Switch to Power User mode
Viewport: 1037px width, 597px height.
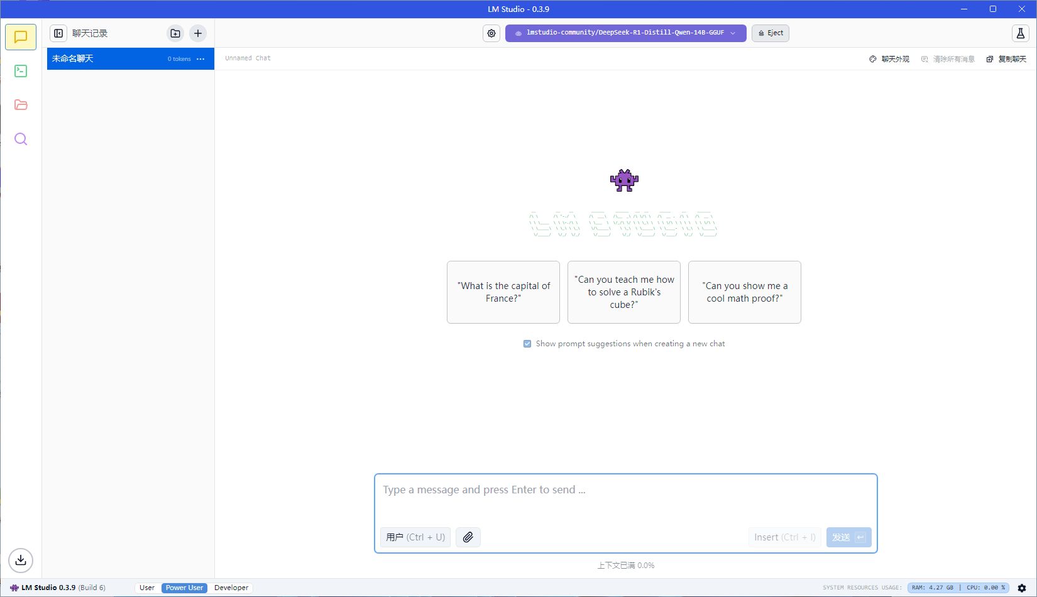click(184, 588)
